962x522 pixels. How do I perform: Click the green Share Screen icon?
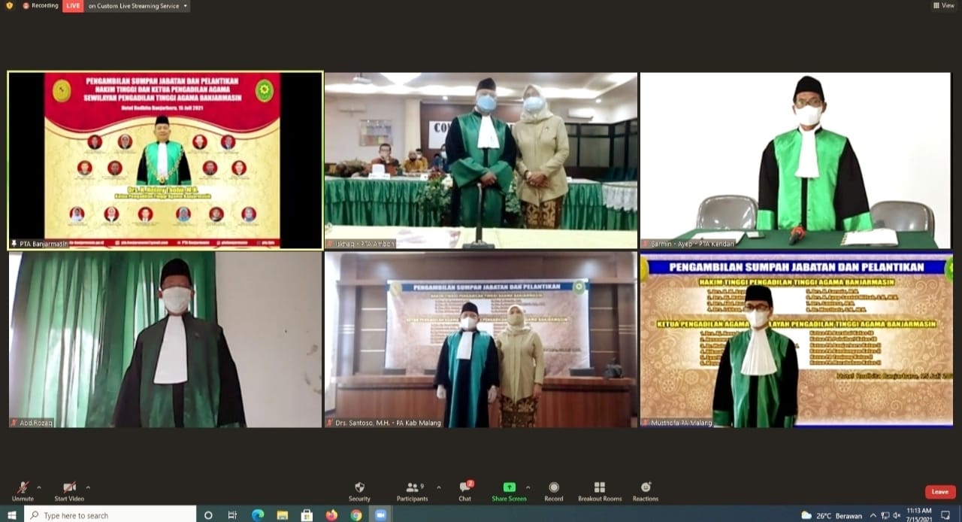[x=509, y=488]
